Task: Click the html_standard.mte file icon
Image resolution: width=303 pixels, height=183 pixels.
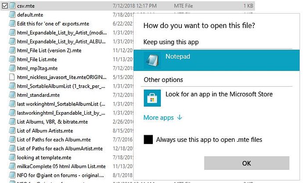Action: (x=12, y=95)
